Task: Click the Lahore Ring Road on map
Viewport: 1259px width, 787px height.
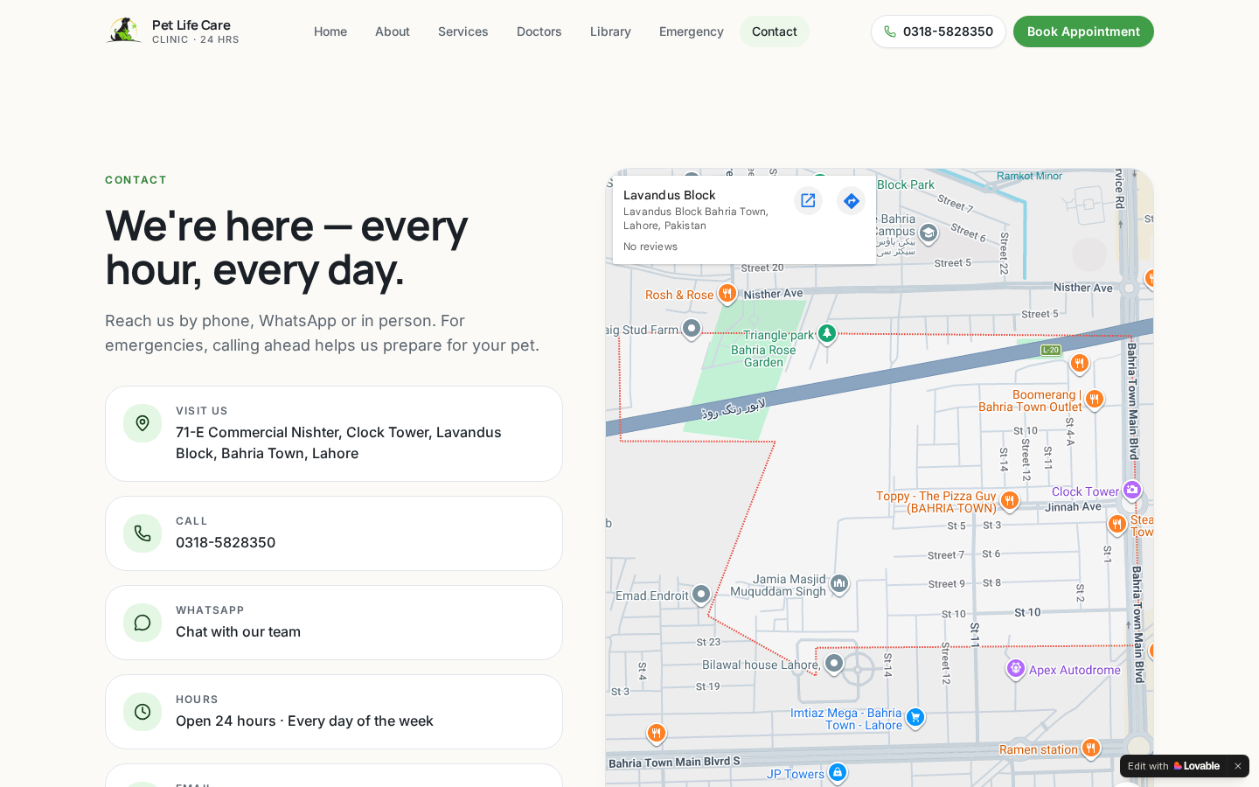Action: [733, 408]
